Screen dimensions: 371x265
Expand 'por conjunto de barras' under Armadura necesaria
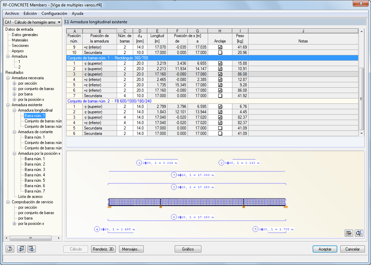click(14, 89)
